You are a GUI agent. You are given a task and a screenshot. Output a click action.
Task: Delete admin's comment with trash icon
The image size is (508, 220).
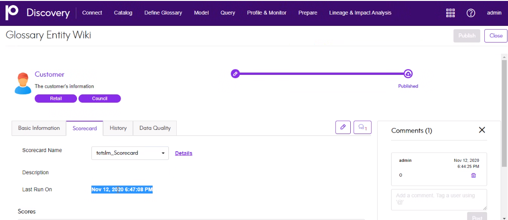pos(473,175)
